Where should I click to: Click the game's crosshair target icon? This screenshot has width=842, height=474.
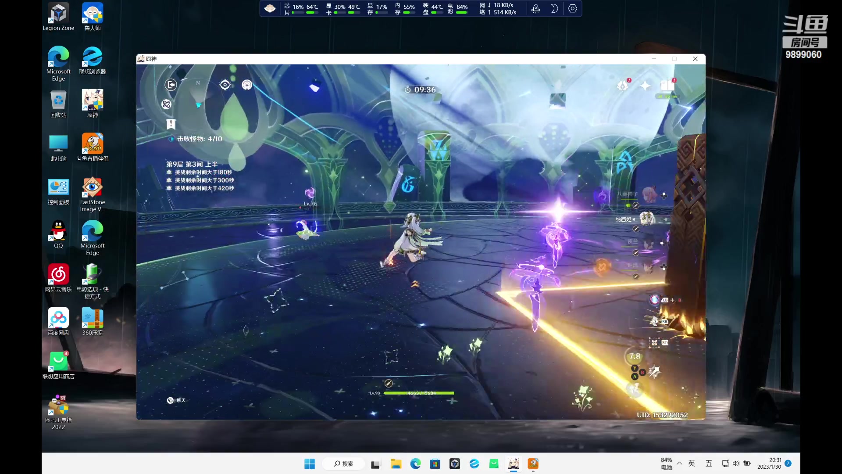225,85
